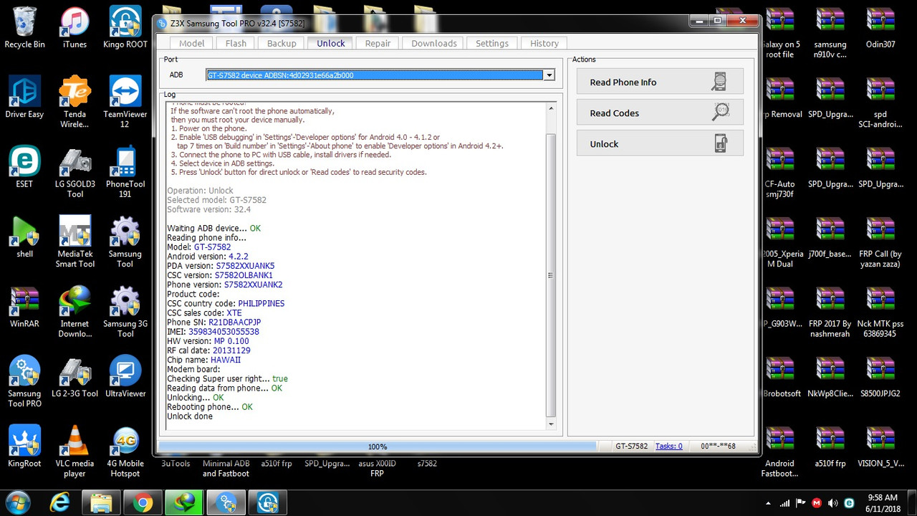The width and height of the screenshot is (917, 516).
Task: Select the KingRoot desktop shortcut
Action: [x=24, y=446]
